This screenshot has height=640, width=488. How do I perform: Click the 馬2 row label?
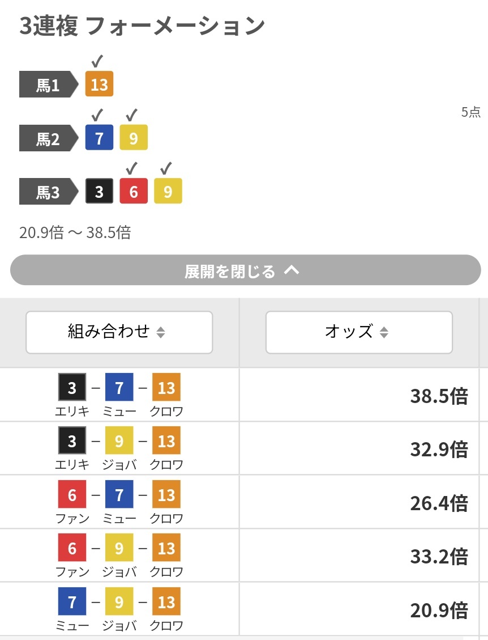(49, 138)
